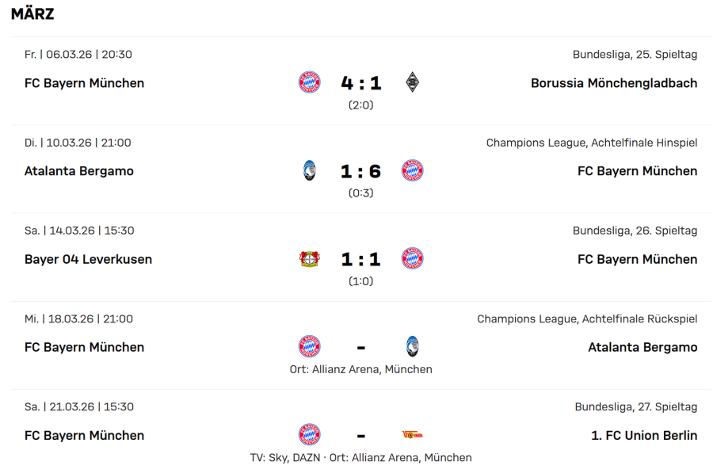The width and height of the screenshot is (713, 473).
Task: Click the Bayern crest in the Leverkusen match
Action: [412, 259]
